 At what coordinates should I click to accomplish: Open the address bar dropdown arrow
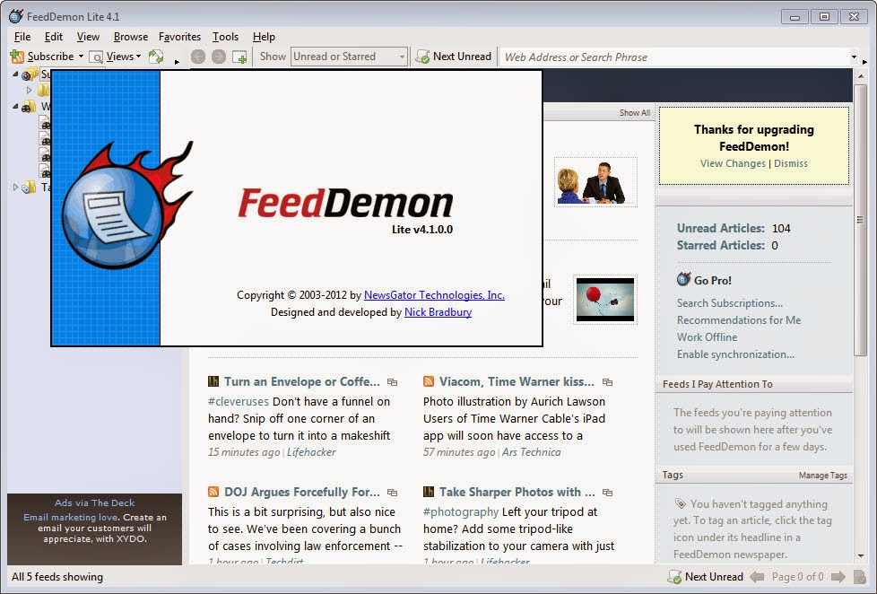click(854, 57)
